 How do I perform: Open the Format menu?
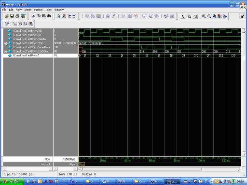(x=38, y=10)
